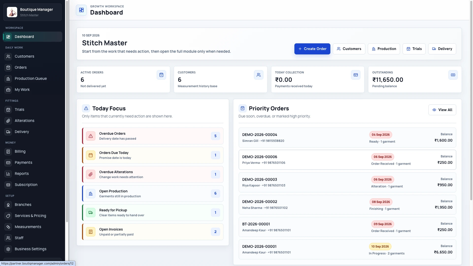Click the Ready for Pickup truck icon
The width and height of the screenshot is (473, 266).
click(91, 213)
